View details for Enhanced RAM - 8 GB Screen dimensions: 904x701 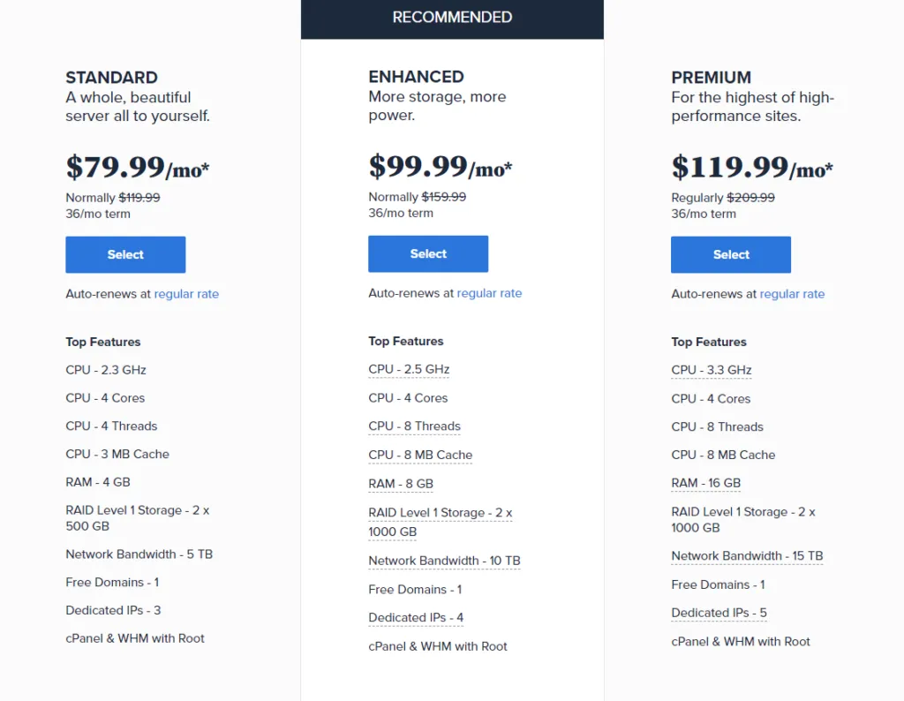(401, 484)
